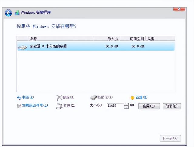Click the load driver disc icon
The width and height of the screenshot is (194, 147).
[x=19, y=106]
